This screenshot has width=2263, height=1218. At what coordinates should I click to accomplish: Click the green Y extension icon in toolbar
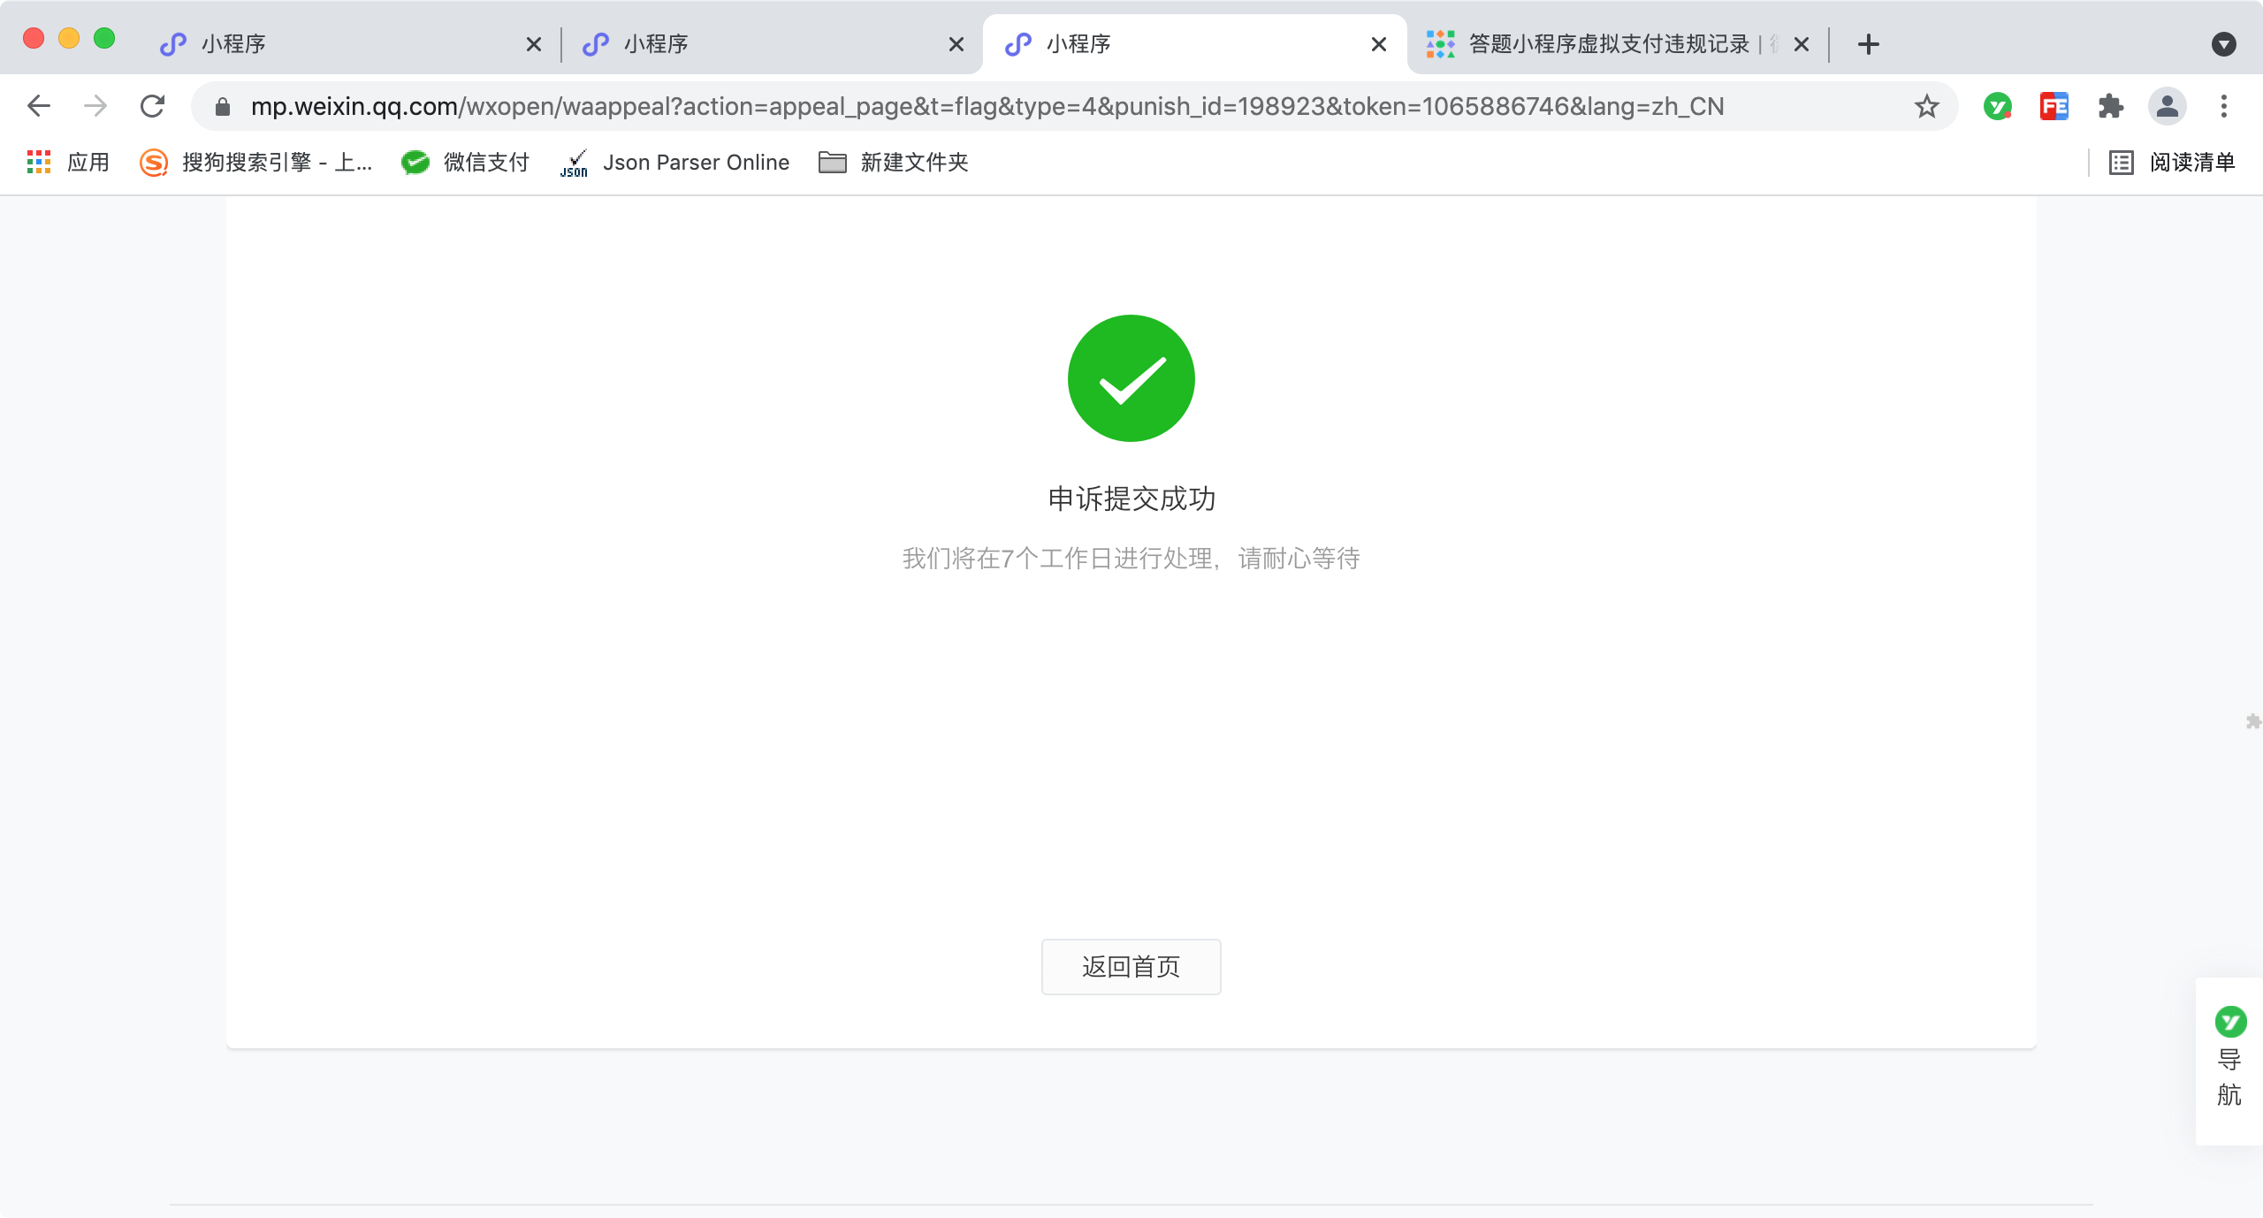click(1997, 106)
